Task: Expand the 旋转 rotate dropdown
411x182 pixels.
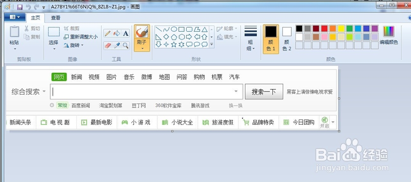Action: (74, 45)
